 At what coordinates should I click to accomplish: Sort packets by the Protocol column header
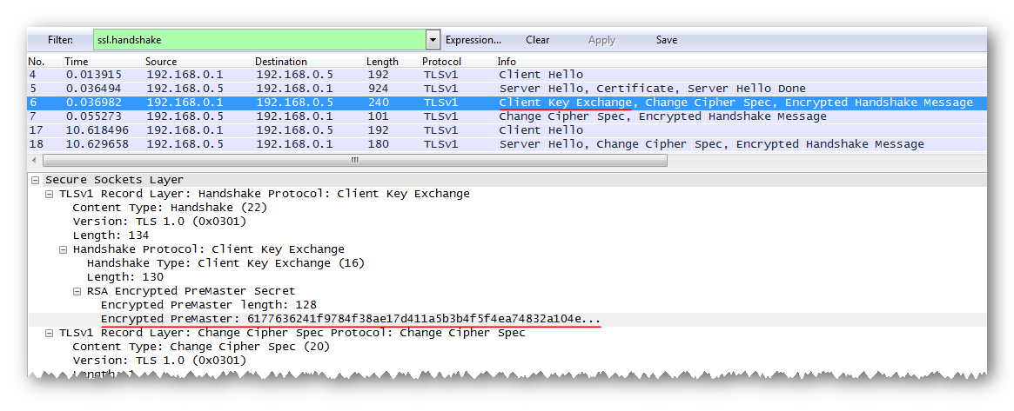click(x=441, y=62)
